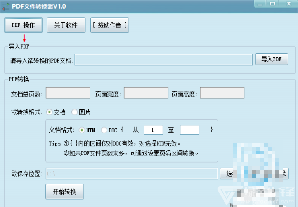Click the 开始转换 button

click(x=65, y=191)
